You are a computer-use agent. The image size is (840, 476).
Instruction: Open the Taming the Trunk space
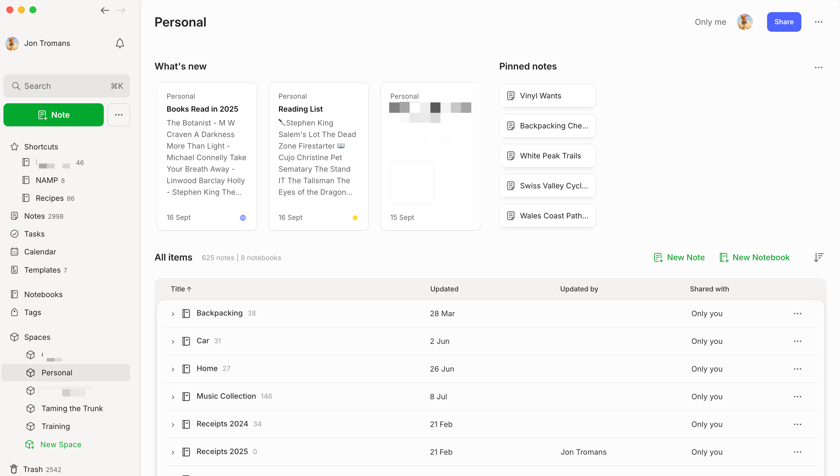point(72,408)
